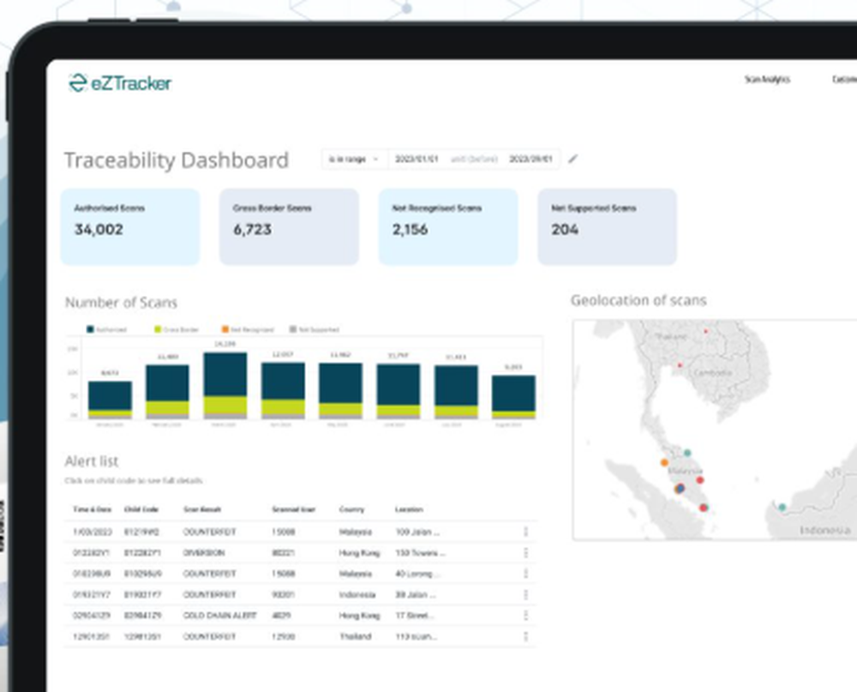Click the 'DIVERSION' scan result cell
This screenshot has width=857, height=692.
coord(204,553)
